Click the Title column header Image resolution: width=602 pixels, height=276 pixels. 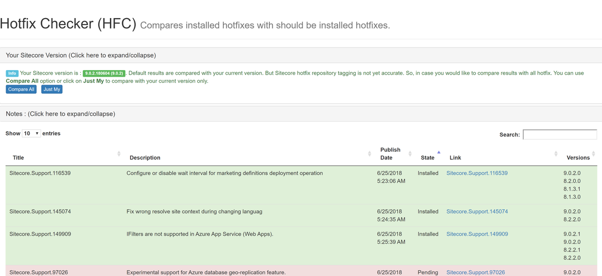pyautogui.click(x=18, y=158)
